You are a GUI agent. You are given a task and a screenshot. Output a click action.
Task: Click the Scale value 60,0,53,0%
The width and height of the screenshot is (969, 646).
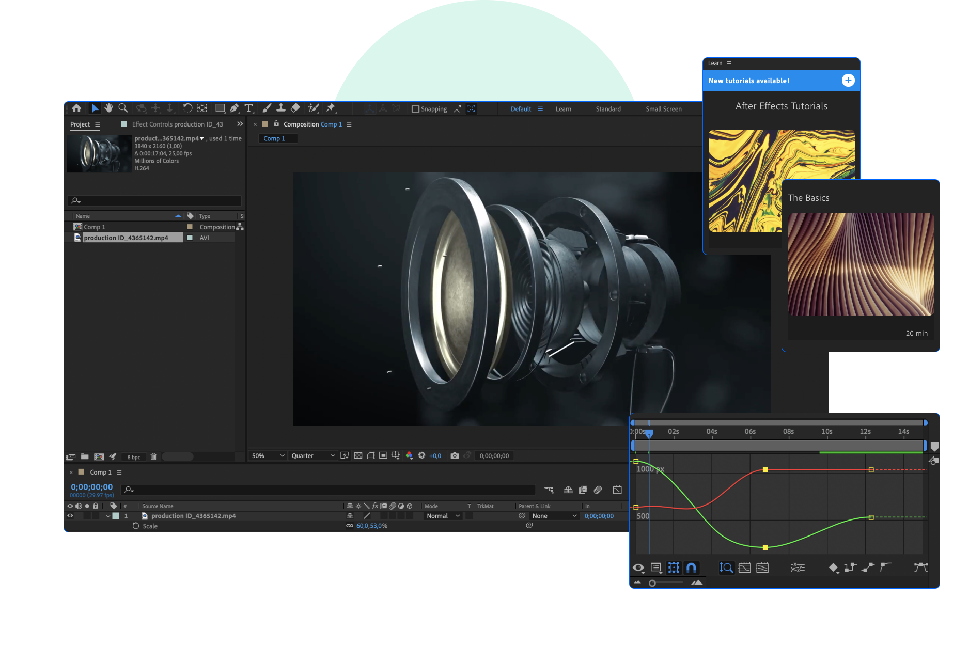point(371,526)
